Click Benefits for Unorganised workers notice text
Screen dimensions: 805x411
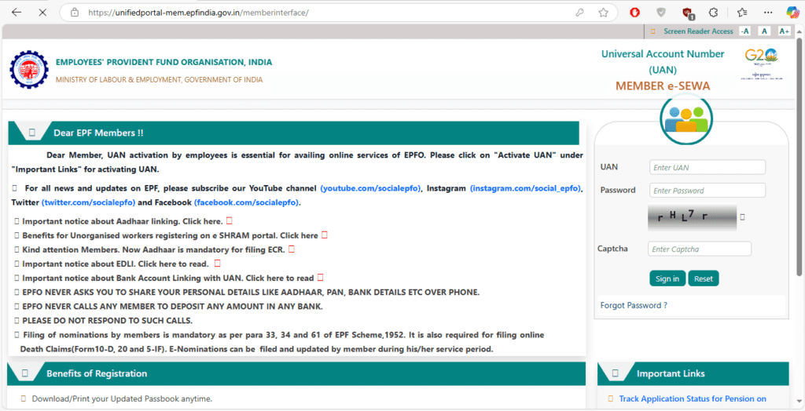coord(170,236)
